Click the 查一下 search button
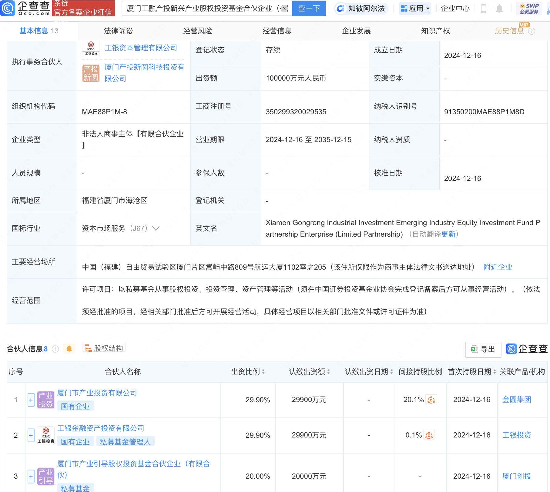 click(x=309, y=8)
